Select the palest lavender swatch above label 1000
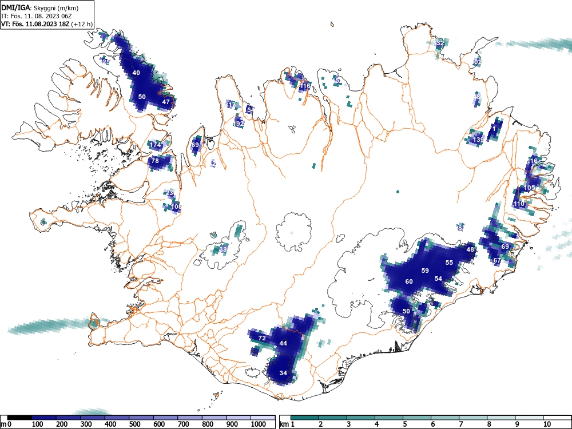 [x=263, y=418]
